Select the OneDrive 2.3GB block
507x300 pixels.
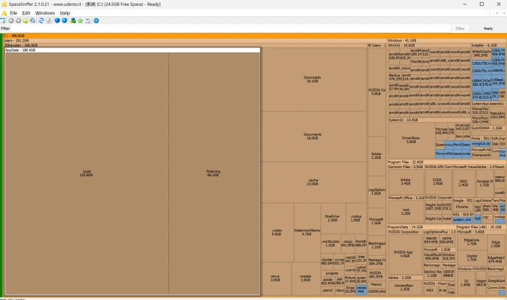point(332,218)
